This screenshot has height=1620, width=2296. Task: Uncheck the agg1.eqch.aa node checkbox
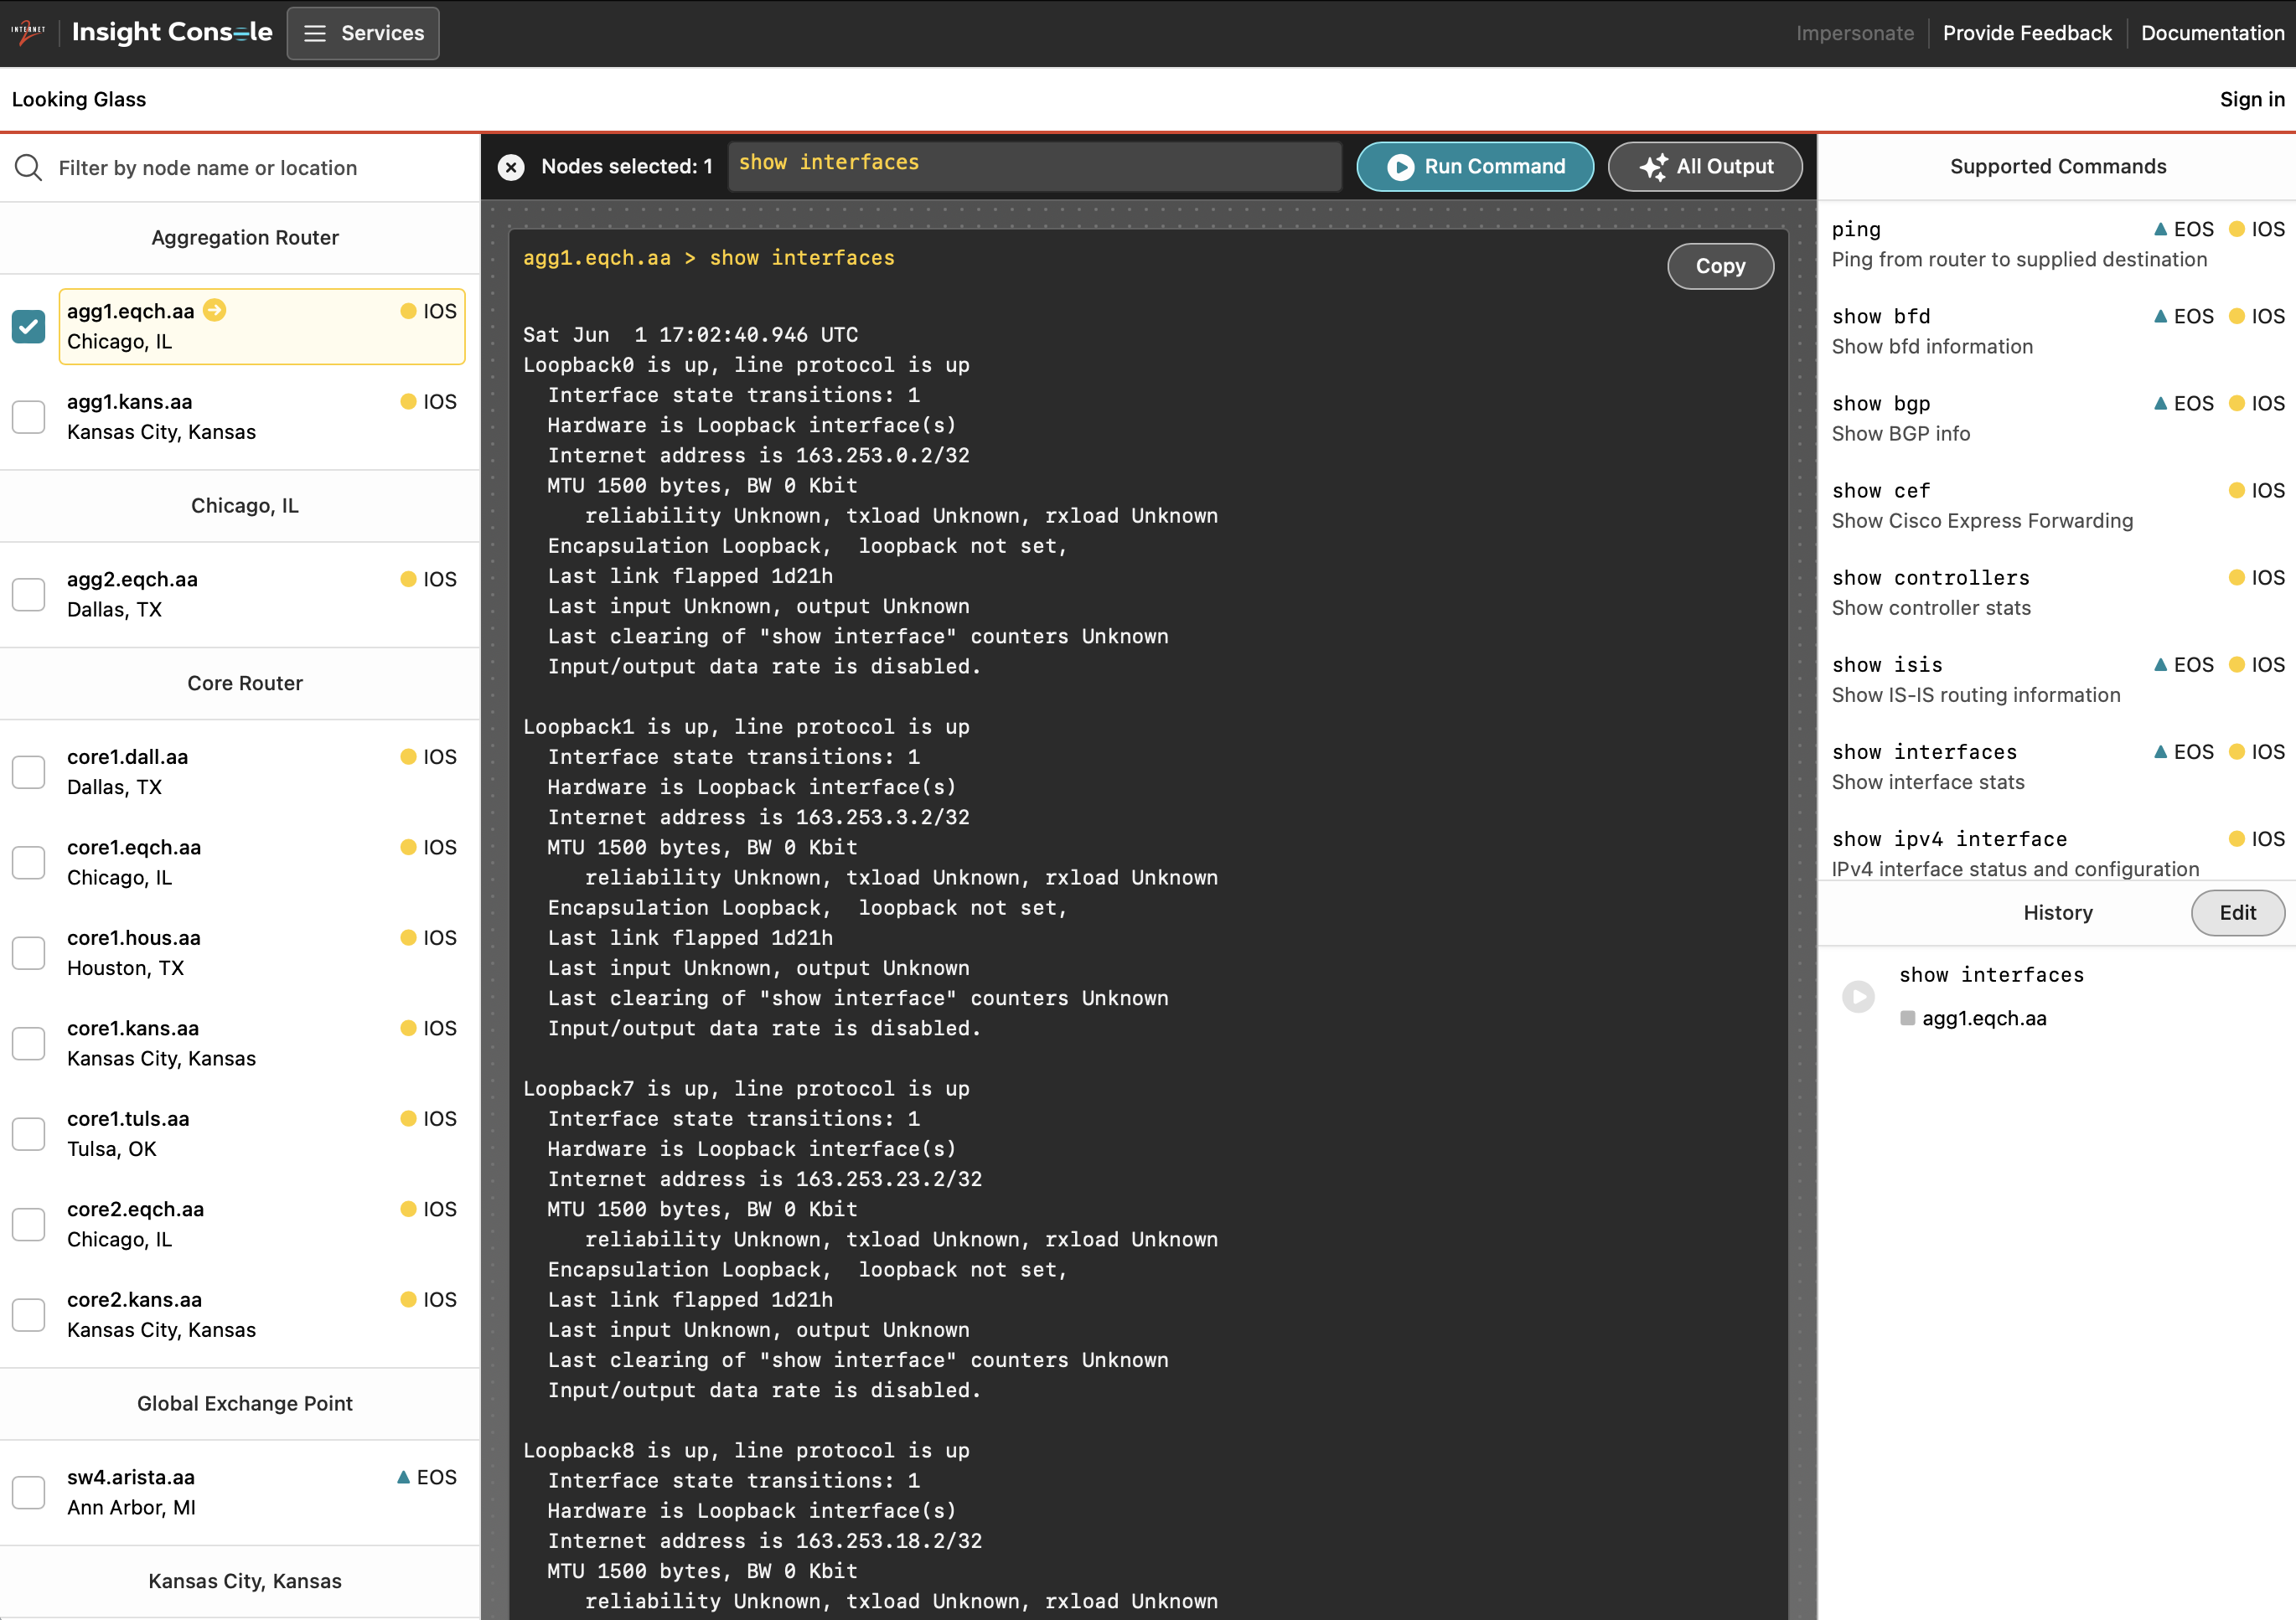tap(28, 326)
